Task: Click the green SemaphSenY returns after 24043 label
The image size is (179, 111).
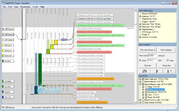Action: (101, 35)
